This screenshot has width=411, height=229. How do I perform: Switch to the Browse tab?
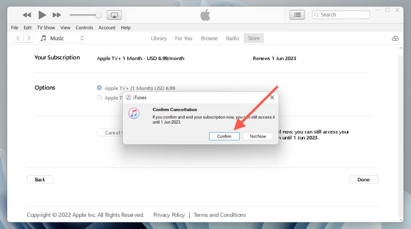pyautogui.click(x=209, y=38)
